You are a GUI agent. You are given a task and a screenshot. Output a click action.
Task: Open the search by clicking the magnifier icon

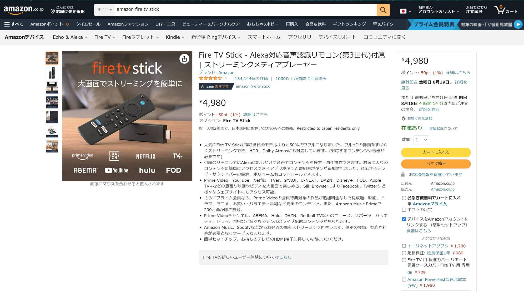(x=383, y=10)
